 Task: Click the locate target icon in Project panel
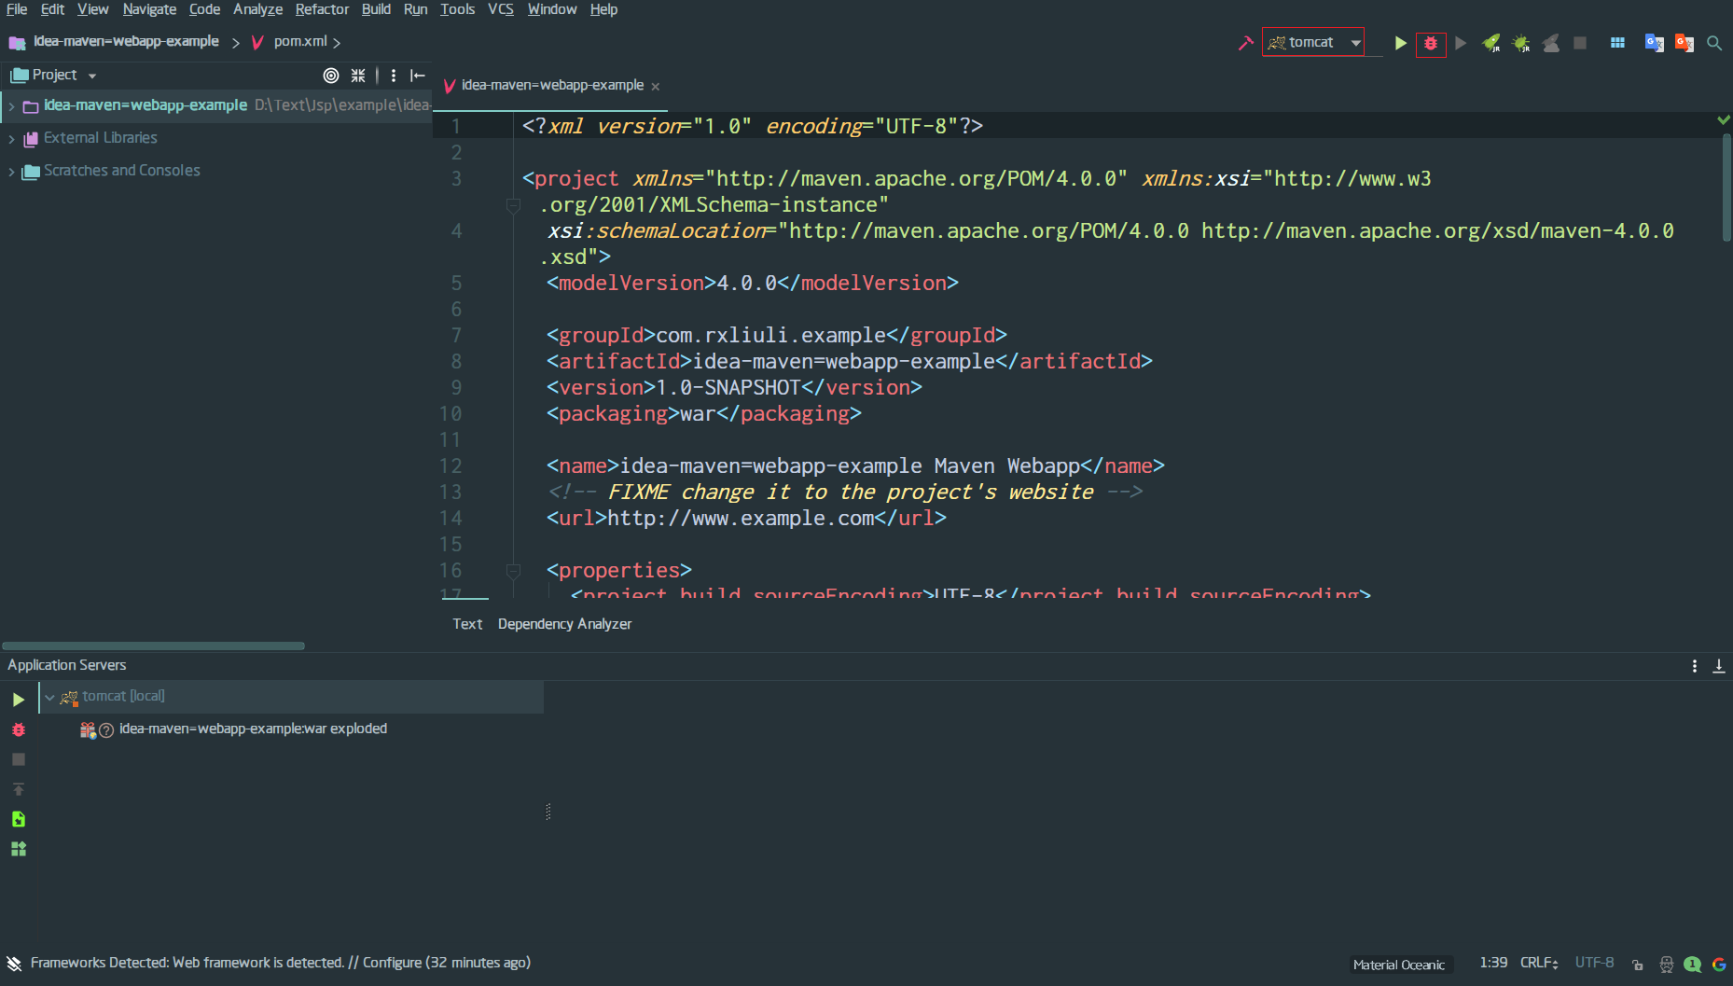pos(331,76)
